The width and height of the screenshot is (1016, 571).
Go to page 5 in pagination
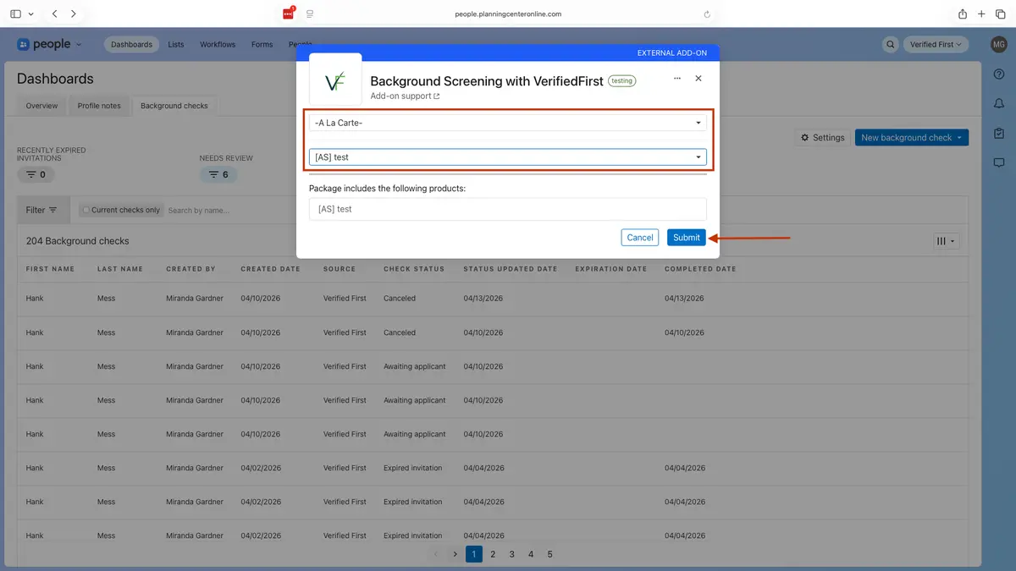coord(550,554)
